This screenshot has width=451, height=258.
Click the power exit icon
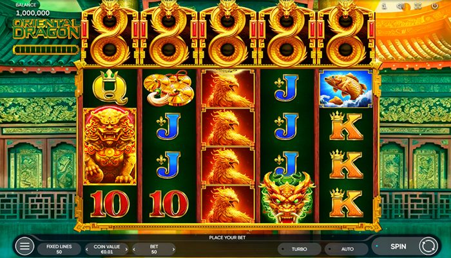[435, 6]
